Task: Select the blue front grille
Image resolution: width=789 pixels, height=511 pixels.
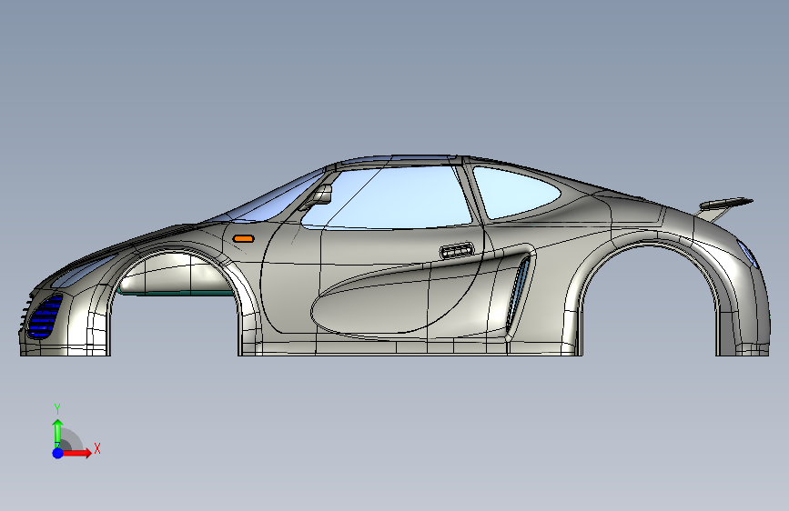Action: 45,316
